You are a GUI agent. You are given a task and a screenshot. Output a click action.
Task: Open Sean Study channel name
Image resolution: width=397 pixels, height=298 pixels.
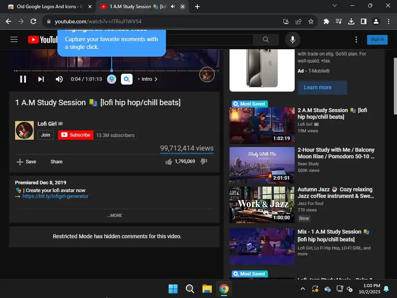tap(308, 164)
